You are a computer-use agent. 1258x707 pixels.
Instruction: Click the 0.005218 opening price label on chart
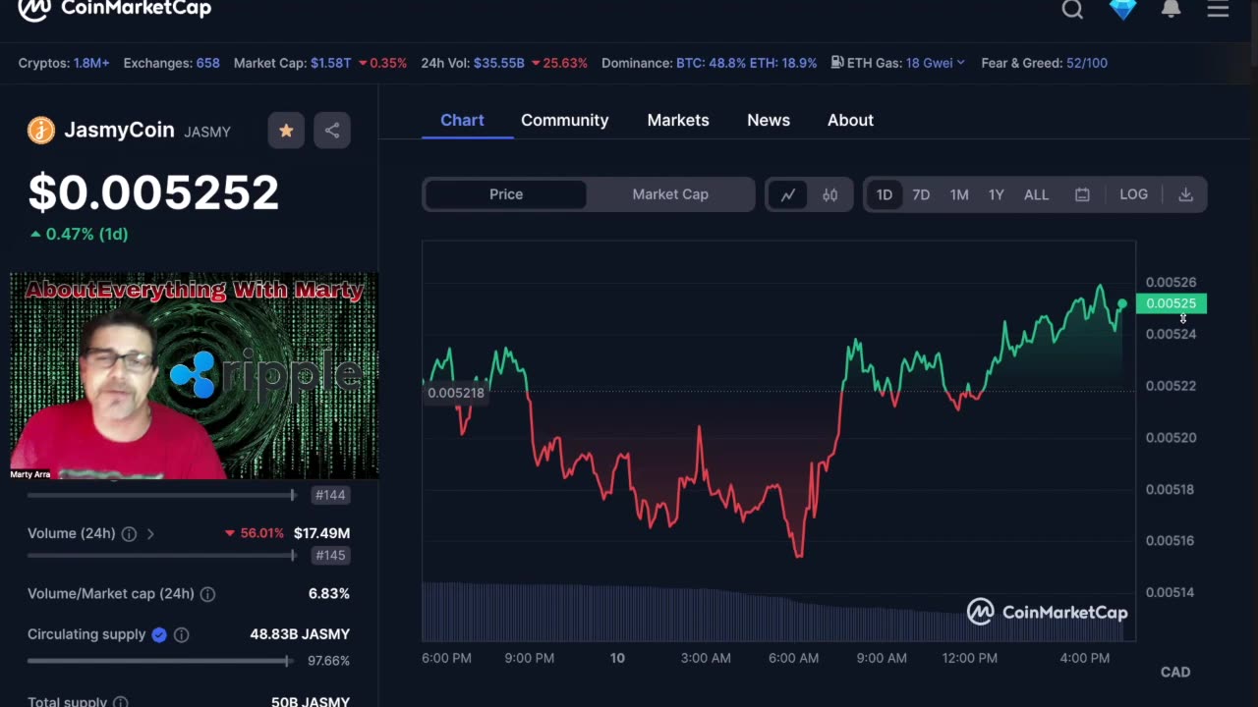[x=456, y=393]
